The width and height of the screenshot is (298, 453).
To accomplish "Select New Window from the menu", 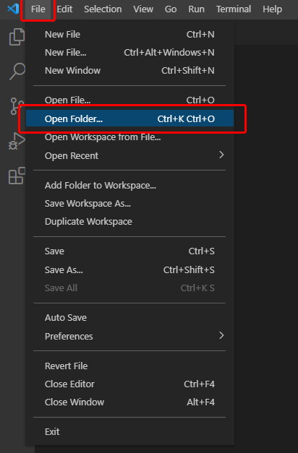I will 129,70.
